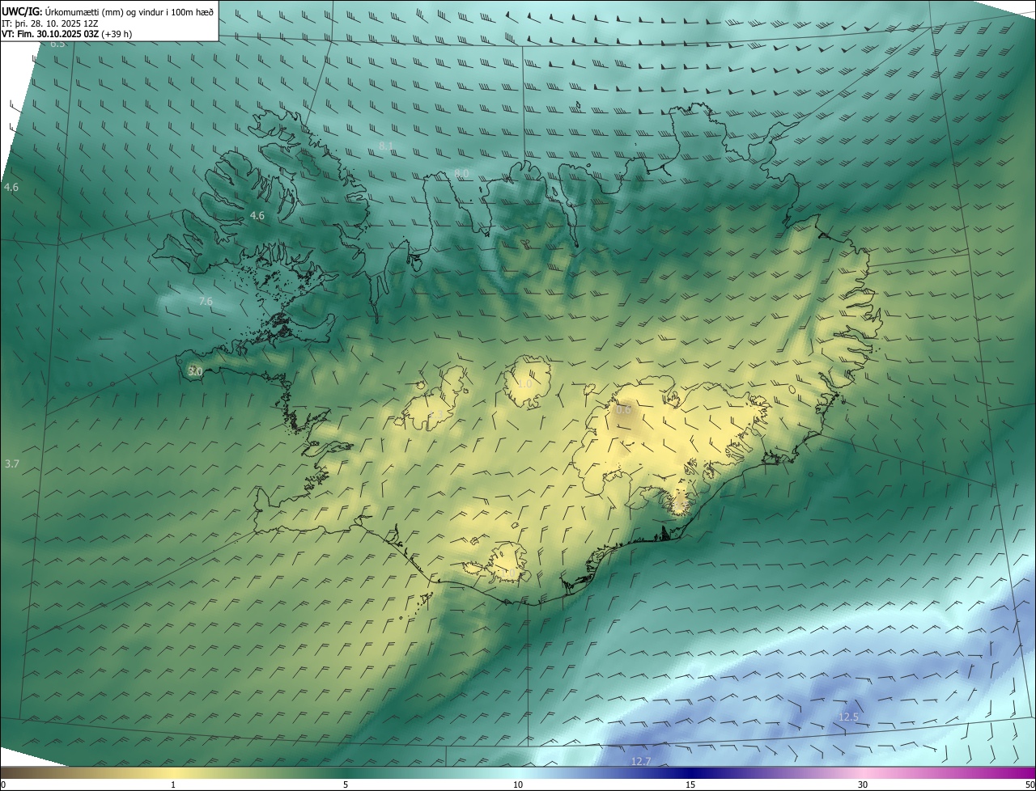Viewport: 1036px width, 791px height.
Task: Click the 'UWC/IG: Úrkomumætti (mm)' title line
Action: coord(108,11)
